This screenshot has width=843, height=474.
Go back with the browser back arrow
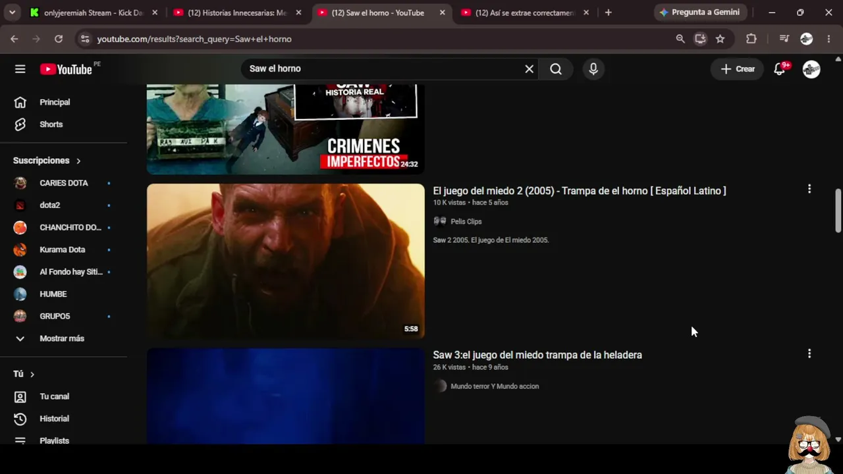pyautogui.click(x=14, y=39)
